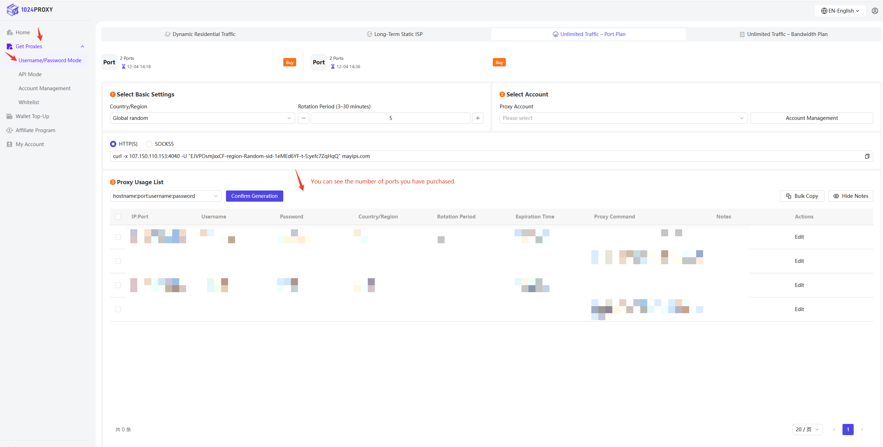
Task: Copy the curl command with copy icon
Action: pyautogui.click(x=867, y=156)
